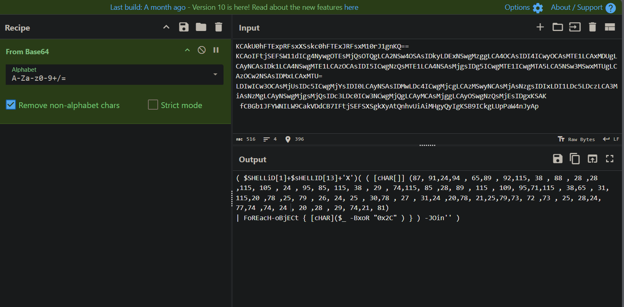Copy raw output to clipboard
Viewport: 624px width, 307px height.
575,159
